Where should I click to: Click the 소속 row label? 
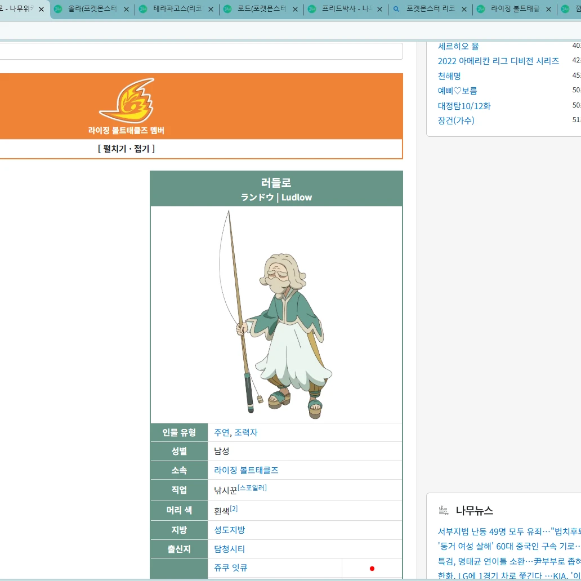[x=179, y=470]
